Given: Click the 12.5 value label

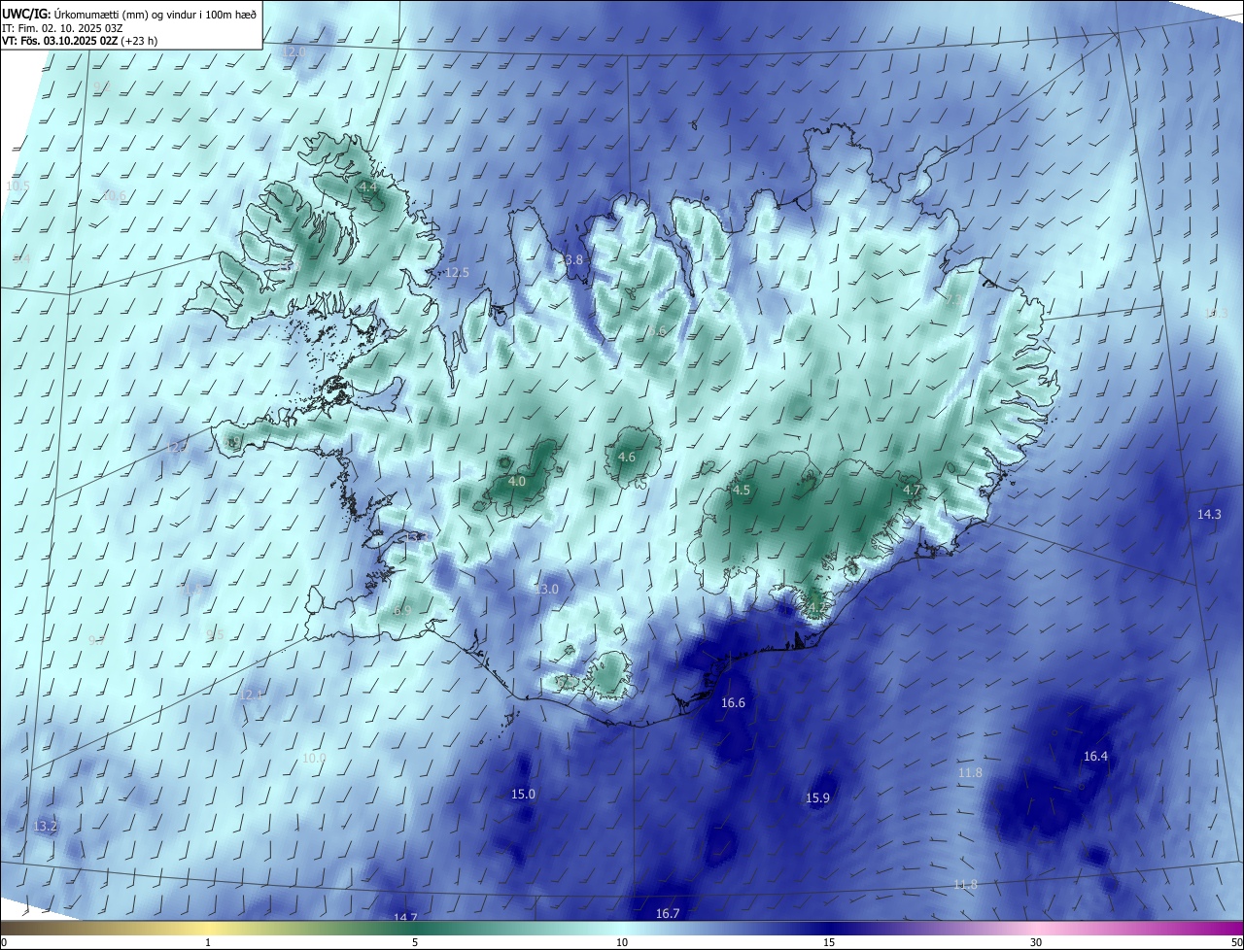Looking at the screenshot, I should (457, 273).
